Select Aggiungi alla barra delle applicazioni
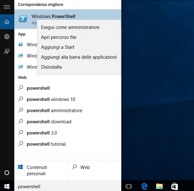 pyautogui.click(x=79, y=57)
